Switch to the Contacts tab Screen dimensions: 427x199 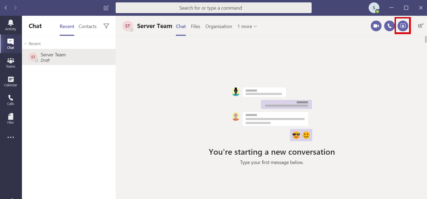88,26
